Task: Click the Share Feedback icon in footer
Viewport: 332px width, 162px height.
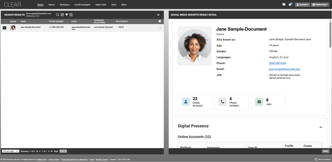Action: [x=316, y=159]
